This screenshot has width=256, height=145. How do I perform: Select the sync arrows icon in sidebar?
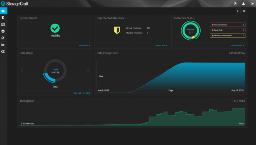click(3, 38)
